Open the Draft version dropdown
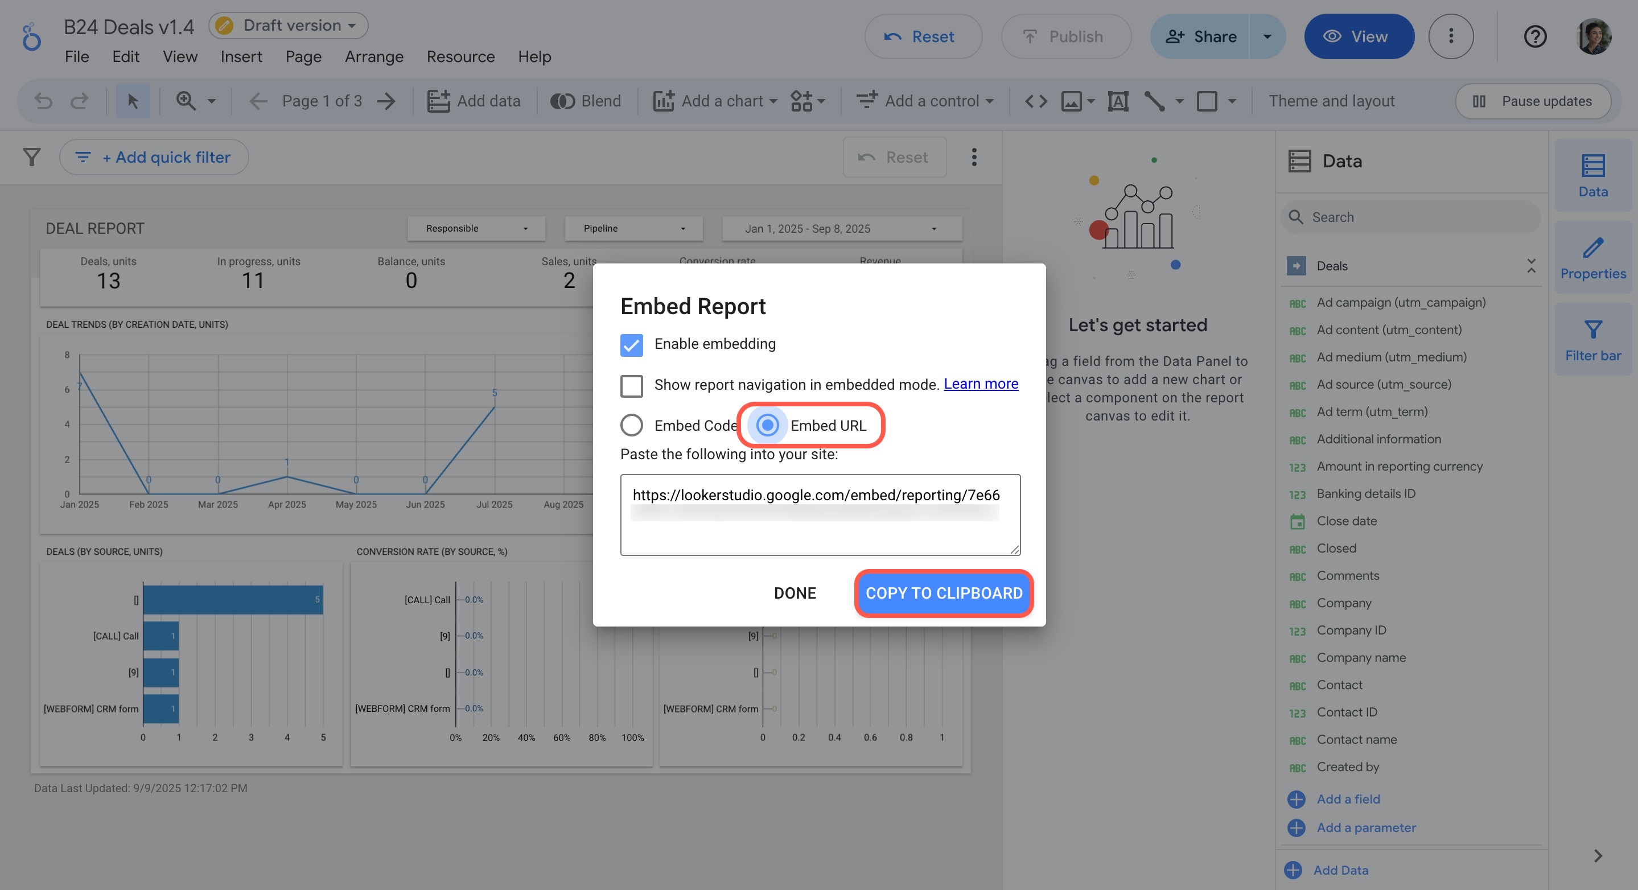Image resolution: width=1638 pixels, height=890 pixels. click(x=289, y=26)
